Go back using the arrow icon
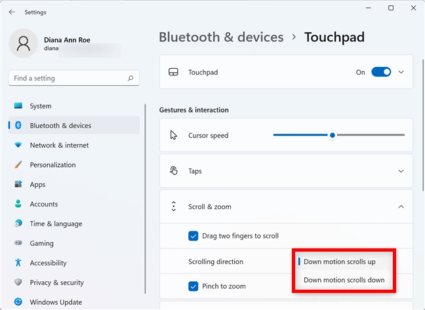 (x=12, y=12)
